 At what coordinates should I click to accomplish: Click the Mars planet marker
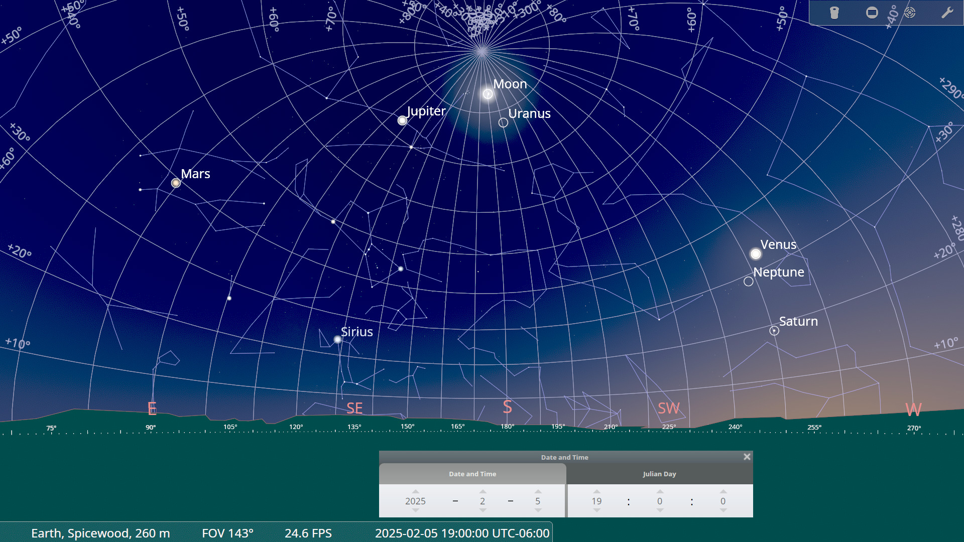click(x=176, y=183)
